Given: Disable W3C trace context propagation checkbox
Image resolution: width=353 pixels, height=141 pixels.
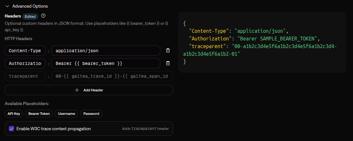Looking at the screenshot, I should pos(11,129).
